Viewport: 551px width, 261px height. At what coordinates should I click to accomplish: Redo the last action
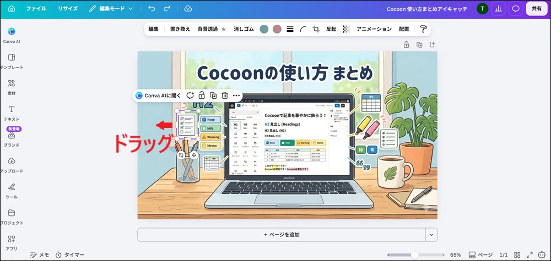pos(168,9)
